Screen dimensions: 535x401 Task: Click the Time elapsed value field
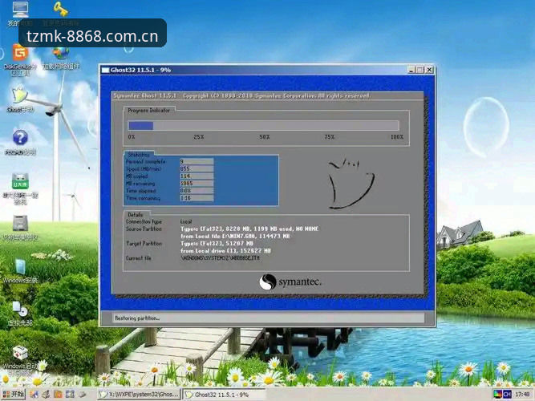[197, 191]
